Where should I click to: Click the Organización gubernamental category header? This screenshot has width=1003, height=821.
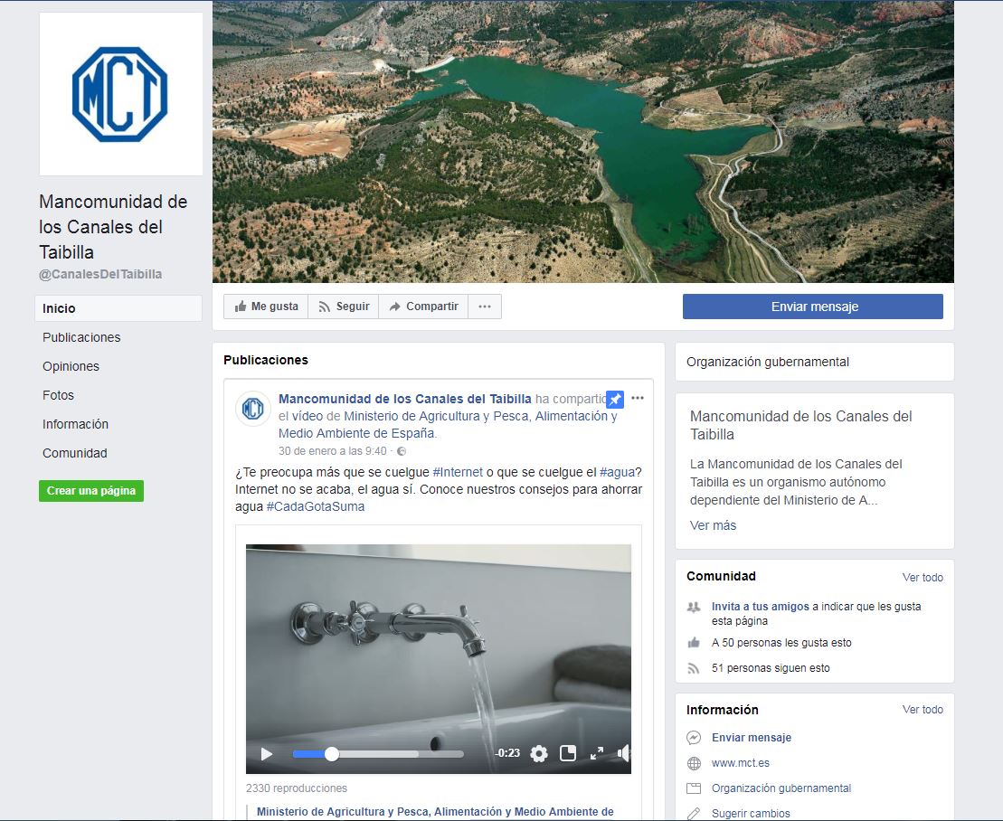(768, 362)
